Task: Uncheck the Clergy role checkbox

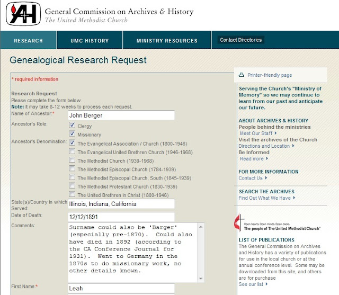Action: pos(72,125)
